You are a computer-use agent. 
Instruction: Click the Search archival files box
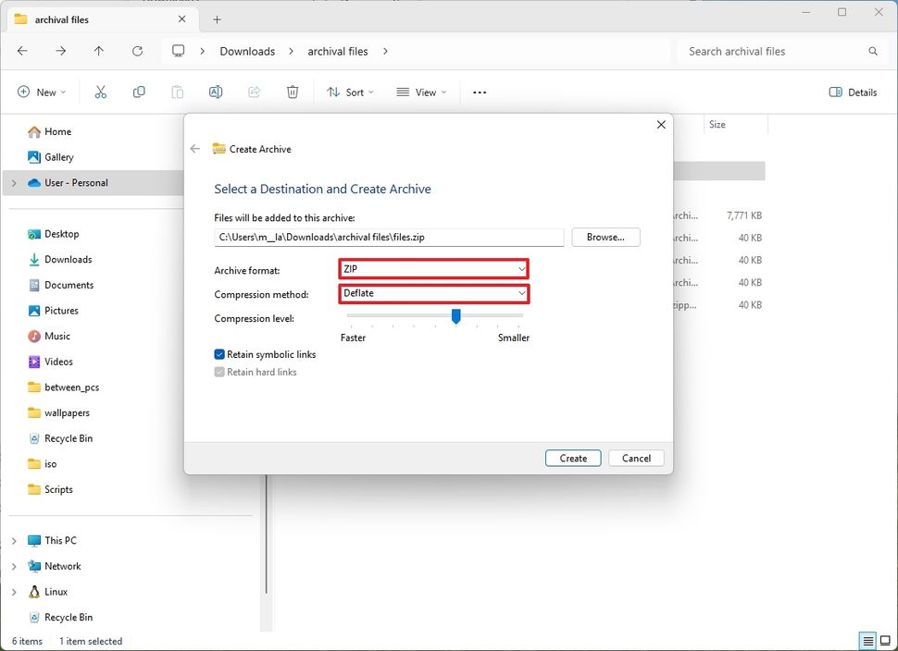pyautogui.click(x=778, y=51)
